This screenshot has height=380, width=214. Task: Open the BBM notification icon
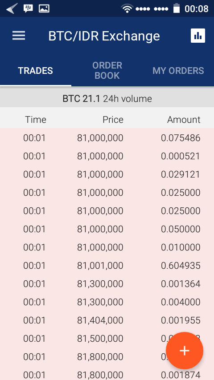(28, 8)
